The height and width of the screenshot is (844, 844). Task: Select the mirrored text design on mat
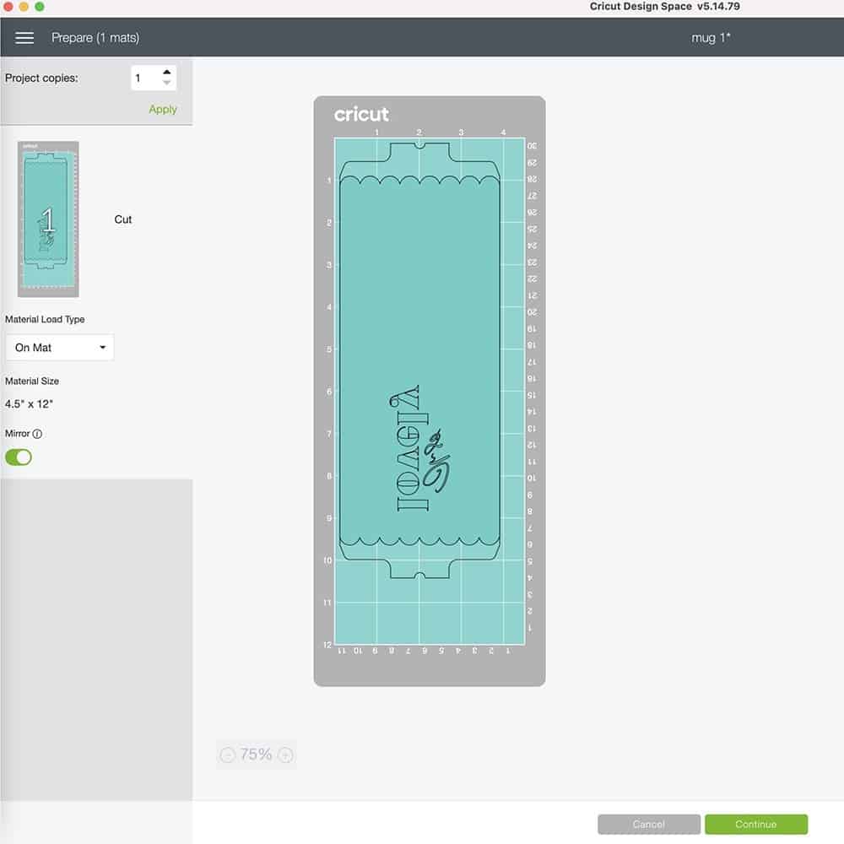(x=420, y=448)
